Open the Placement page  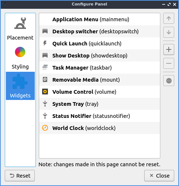click(20, 29)
